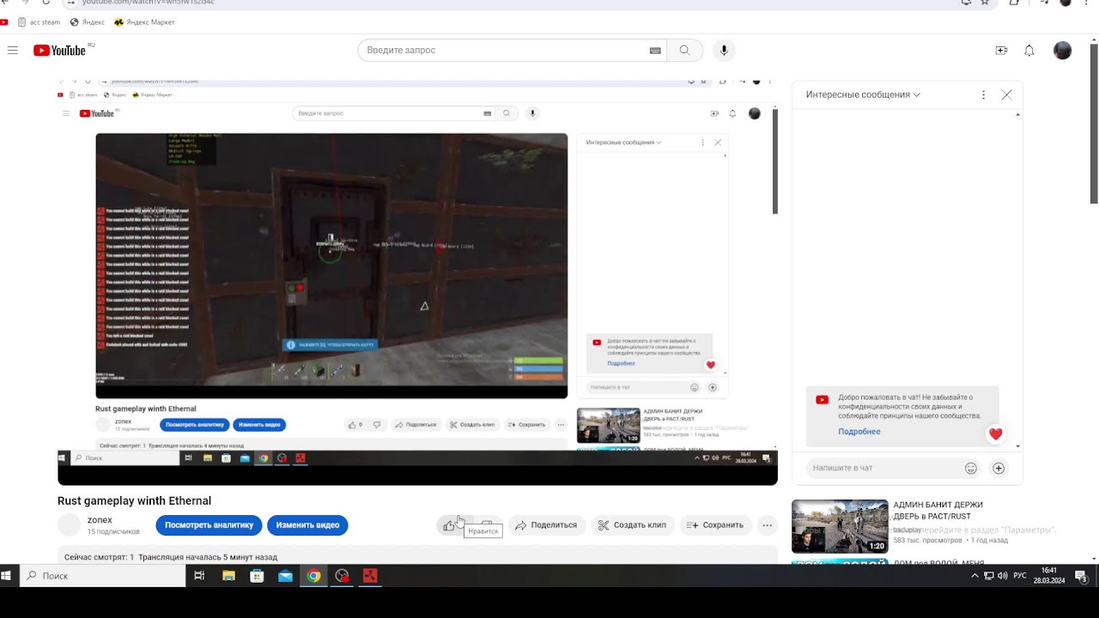The height and width of the screenshot is (618, 1099).
Task: Click the Посмотреть аналитику button
Action: (209, 525)
